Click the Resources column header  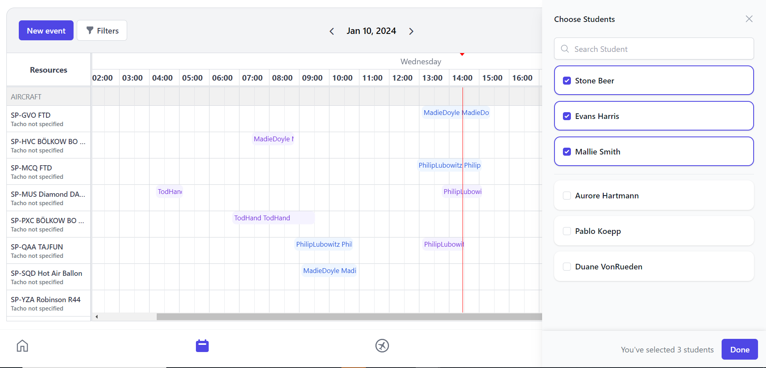click(x=48, y=70)
